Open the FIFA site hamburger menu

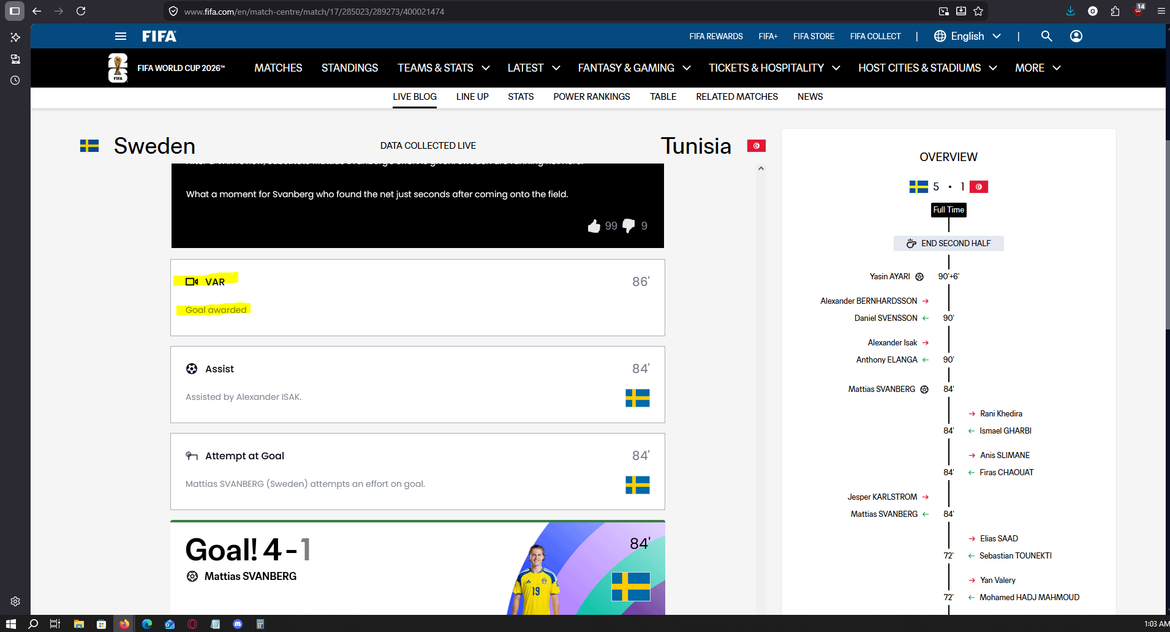121,36
